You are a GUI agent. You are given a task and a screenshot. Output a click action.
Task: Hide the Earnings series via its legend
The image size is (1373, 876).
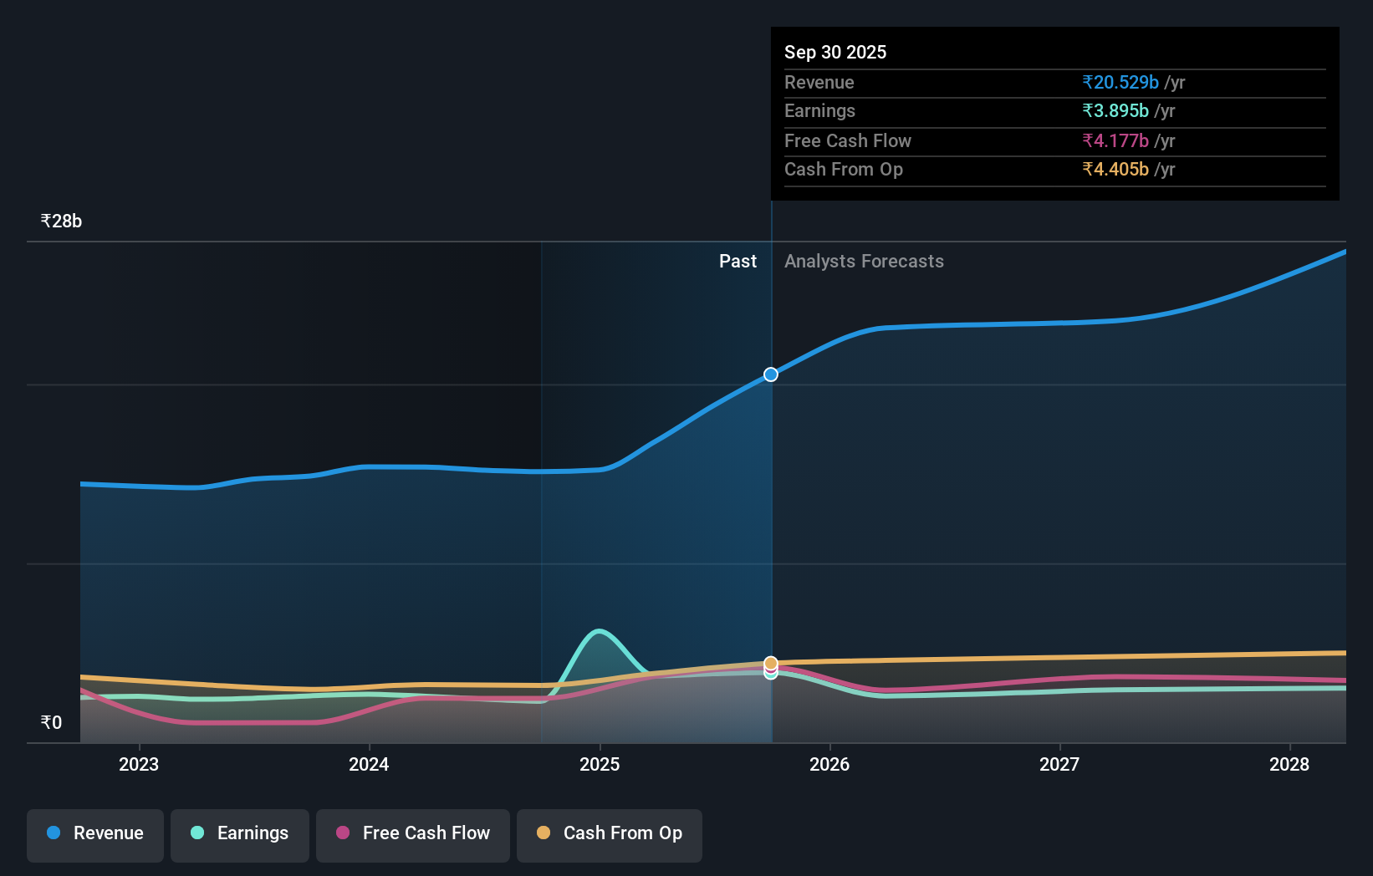(x=239, y=834)
